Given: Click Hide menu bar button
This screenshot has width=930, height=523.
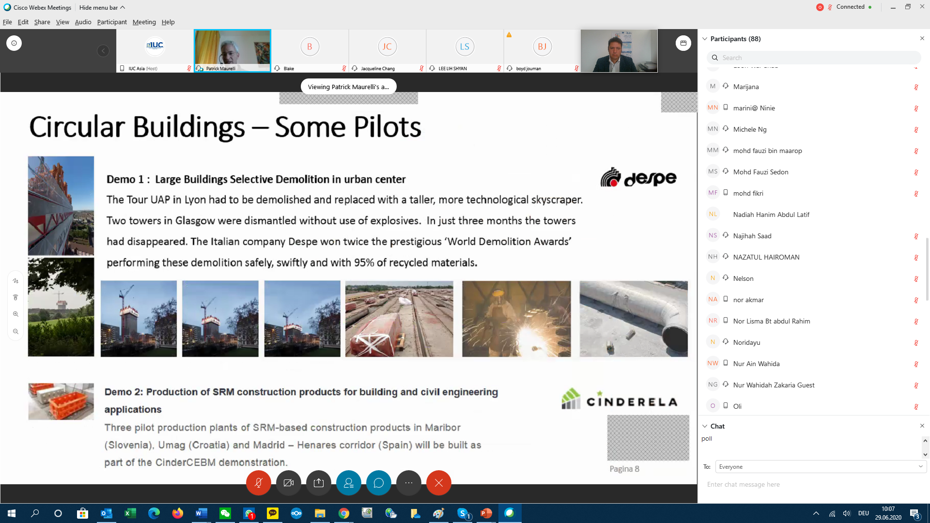Looking at the screenshot, I should [x=102, y=7].
